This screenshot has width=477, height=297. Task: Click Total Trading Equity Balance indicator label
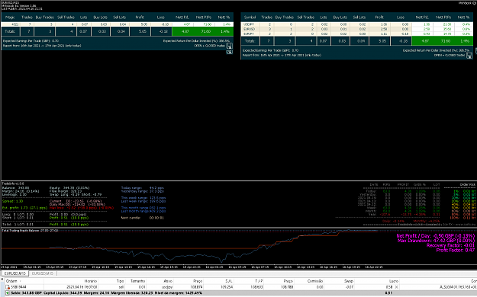(x=30, y=231)
